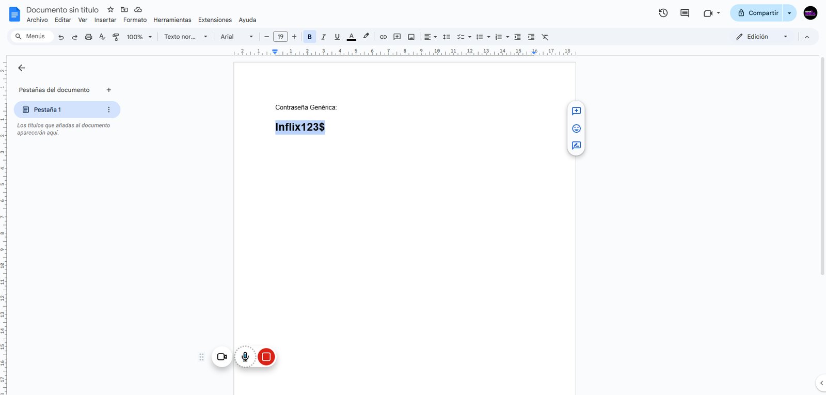Open the Formato menu
Screen dimensions: 826x395
click(x=135, y=20)
